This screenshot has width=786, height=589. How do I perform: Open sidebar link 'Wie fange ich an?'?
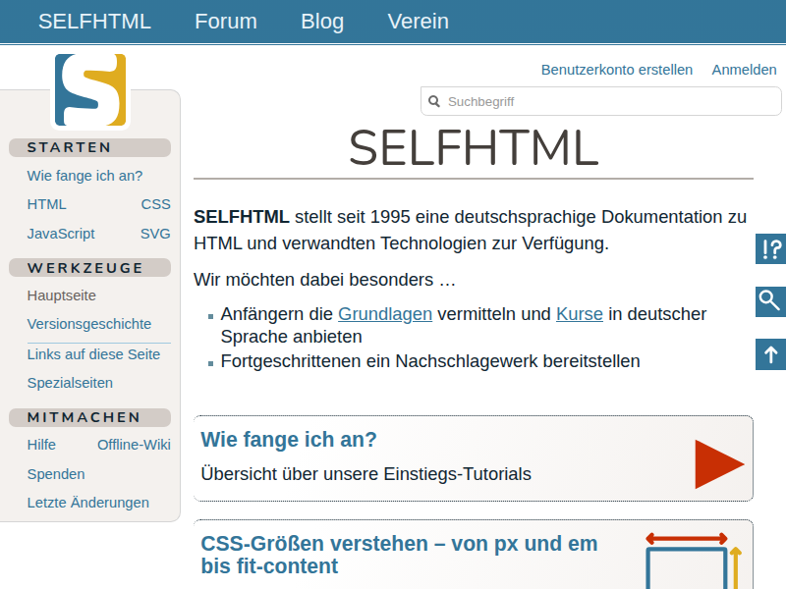(x=84, y=176)
